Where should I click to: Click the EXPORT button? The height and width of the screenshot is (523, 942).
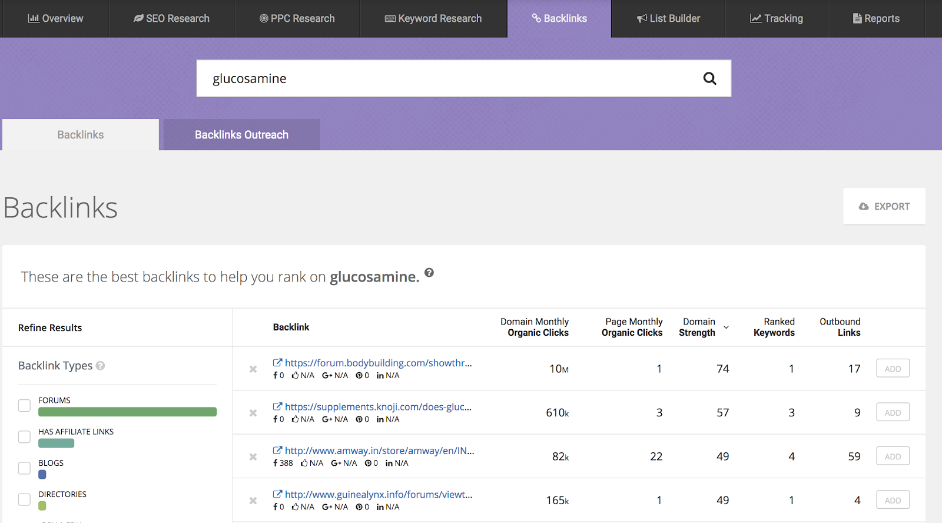click(884, 206)
